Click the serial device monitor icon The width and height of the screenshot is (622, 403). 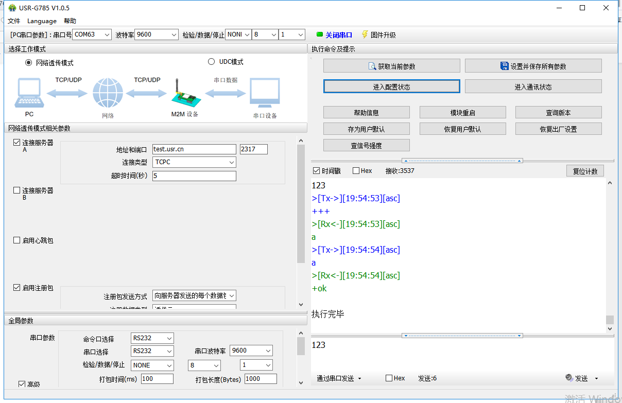point(265,93)
